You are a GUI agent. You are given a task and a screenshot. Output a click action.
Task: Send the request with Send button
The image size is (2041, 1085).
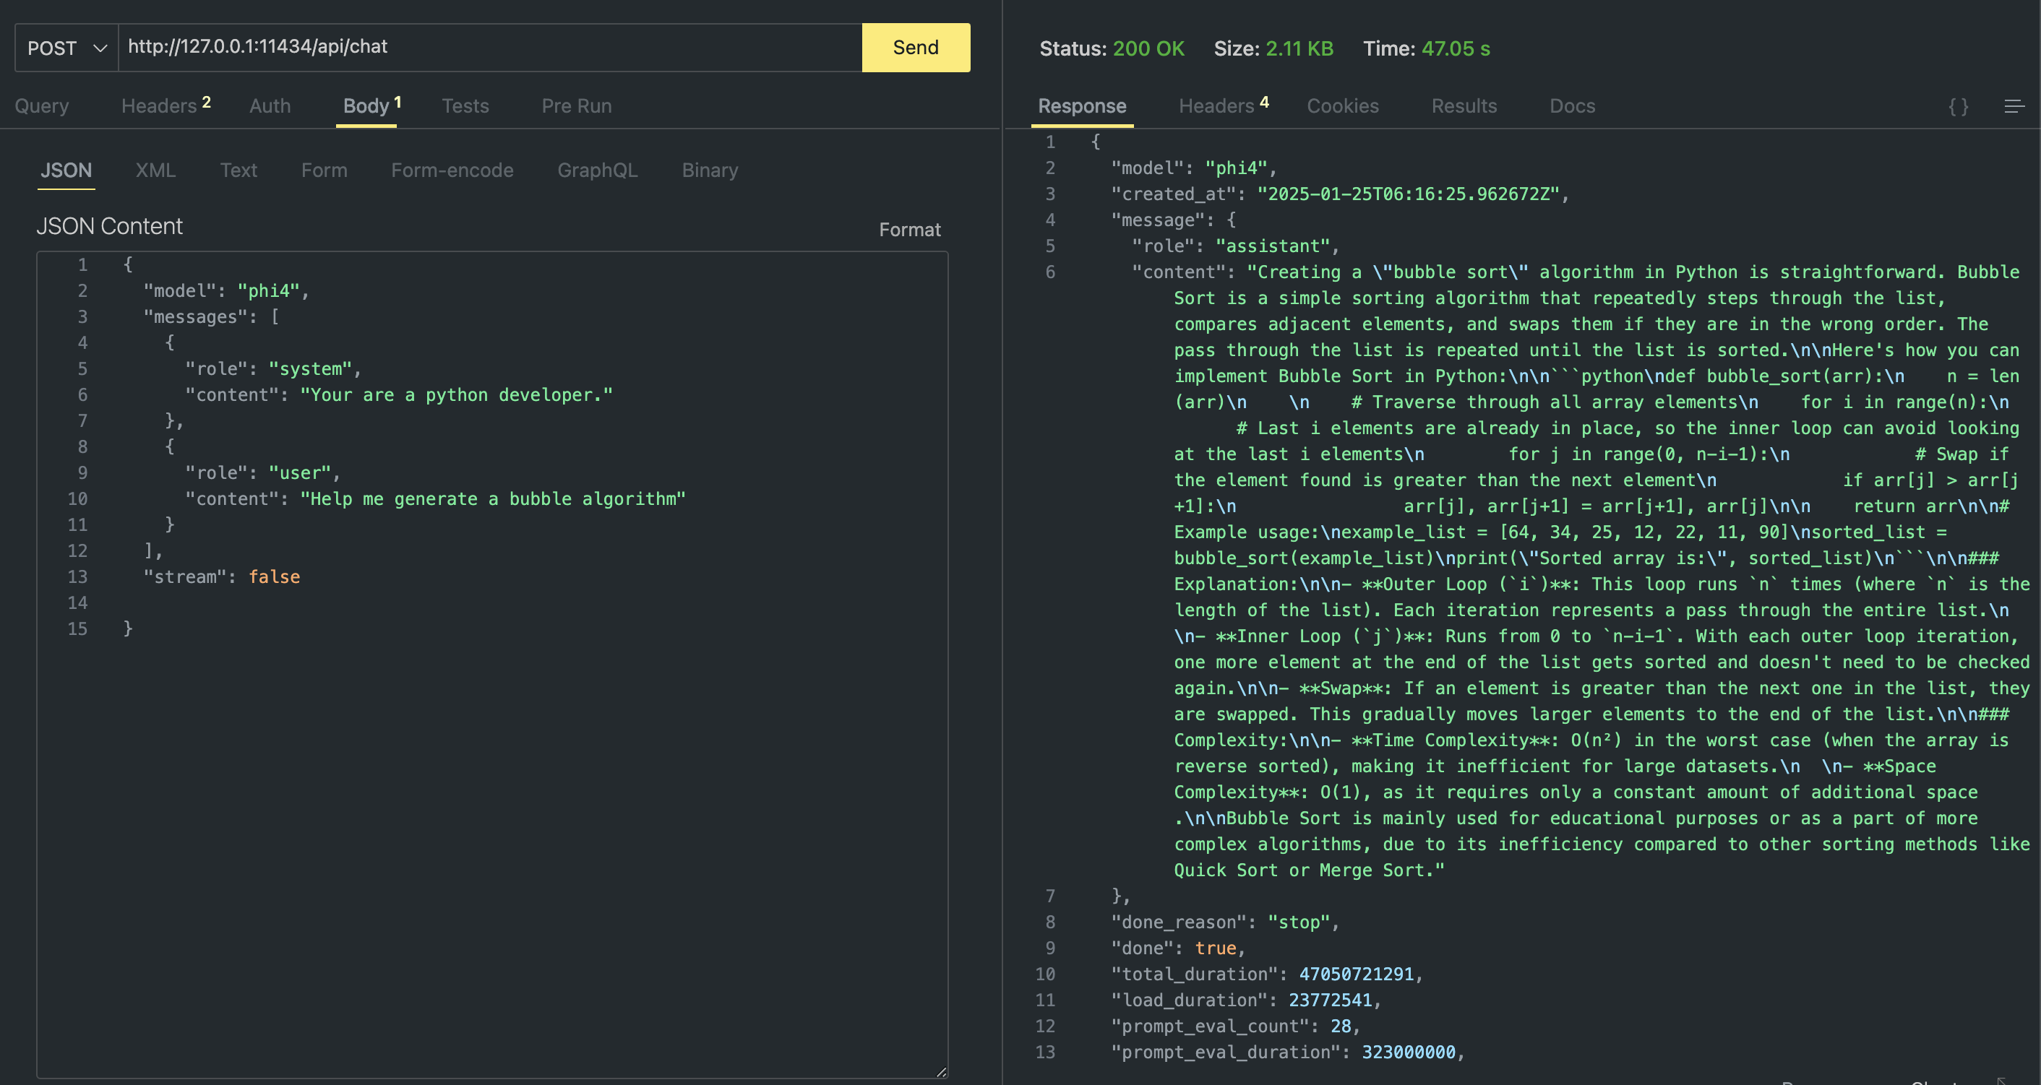coord(916,48)
